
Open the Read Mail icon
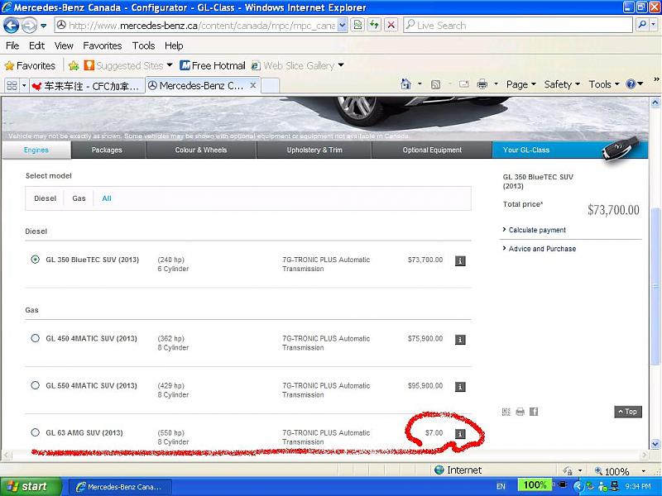464,84
